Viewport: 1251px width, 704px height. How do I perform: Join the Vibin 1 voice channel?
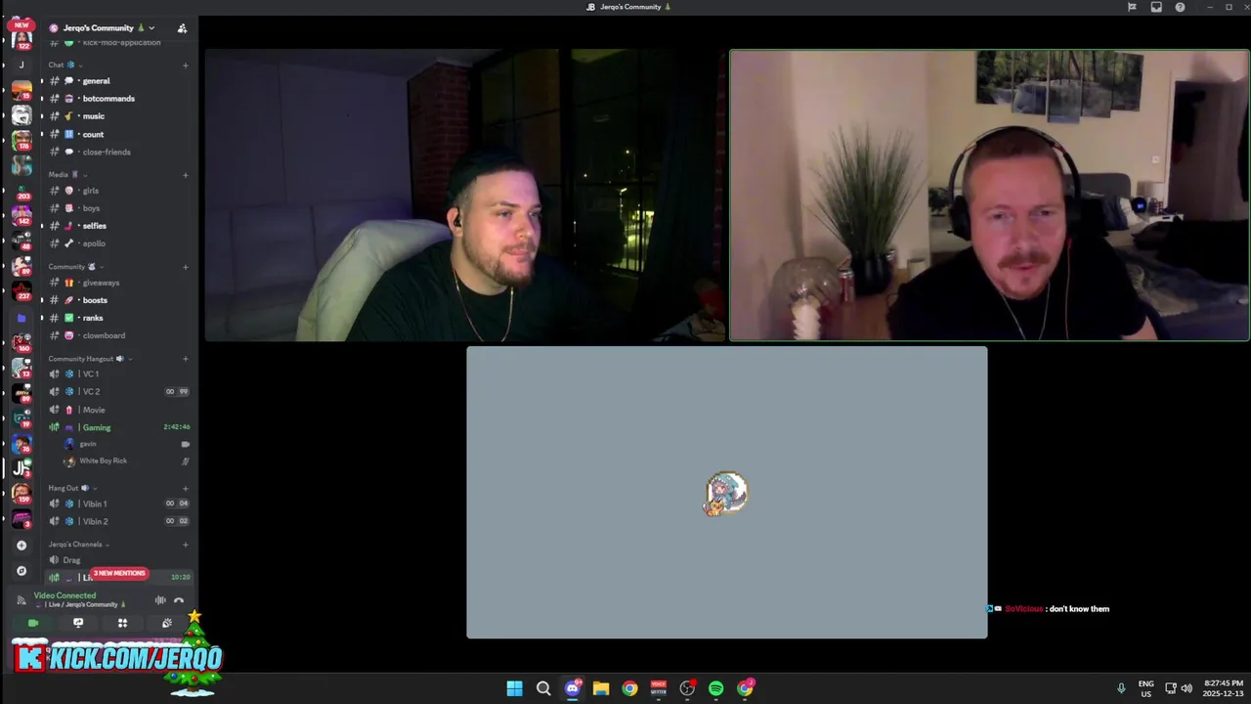(x=117, y=504)
